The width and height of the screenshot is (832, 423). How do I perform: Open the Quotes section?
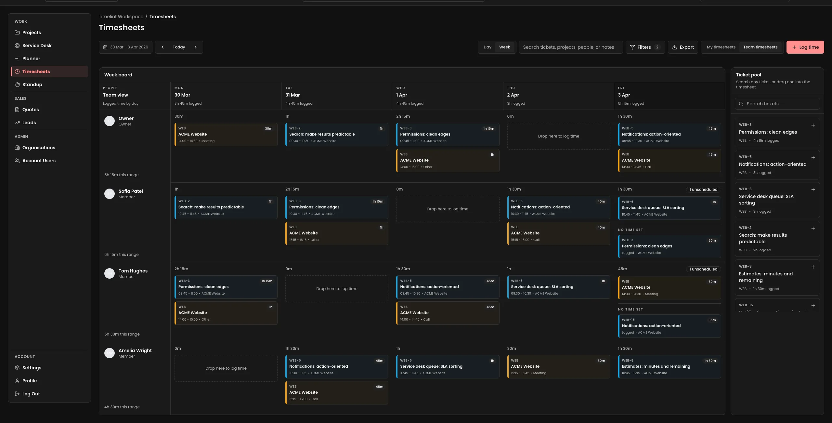[49, 110]
